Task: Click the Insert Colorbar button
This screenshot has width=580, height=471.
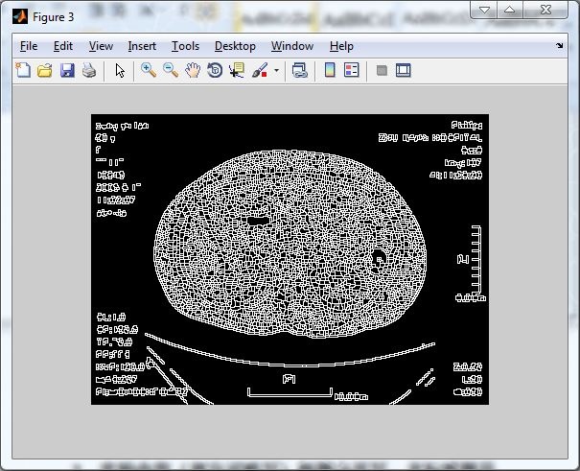Action: click(330, 70)
